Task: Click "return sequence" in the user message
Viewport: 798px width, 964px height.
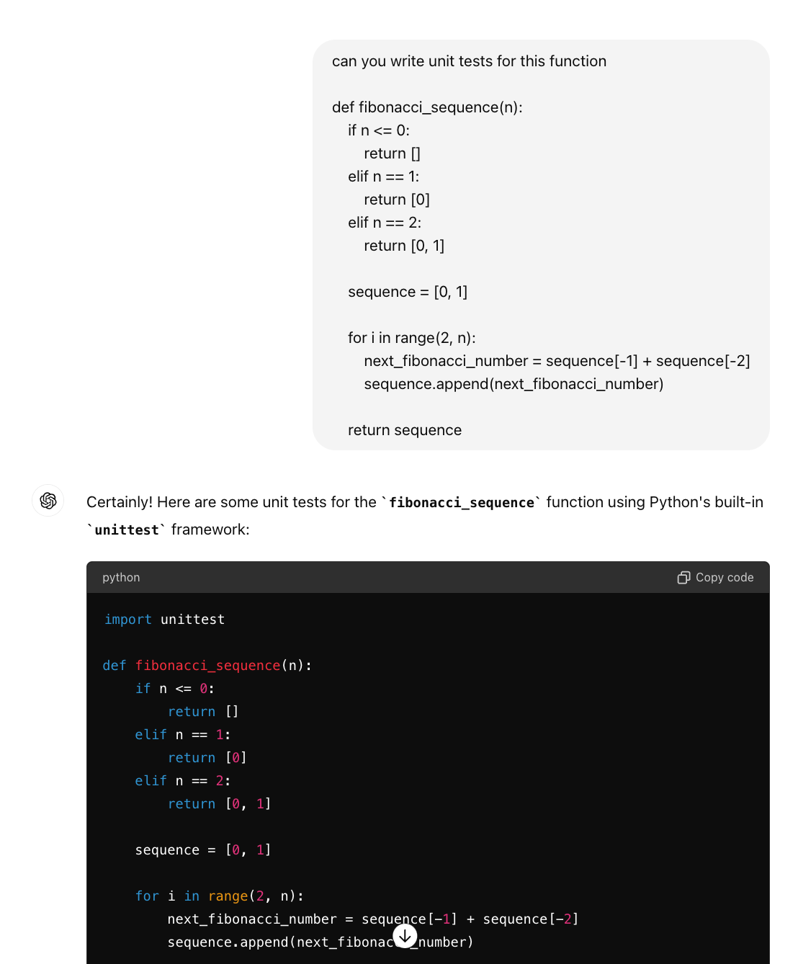Action: (404, 430)
